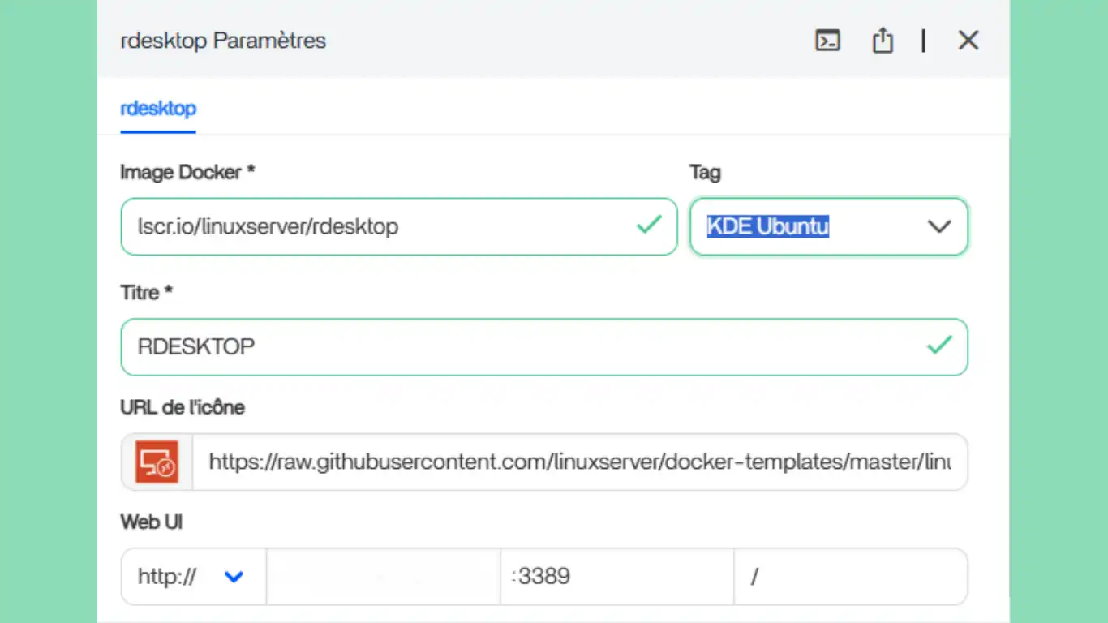1108x623 pixels.
Task: Click the Web UI port field :3389
Action: [x=616, y=577]
